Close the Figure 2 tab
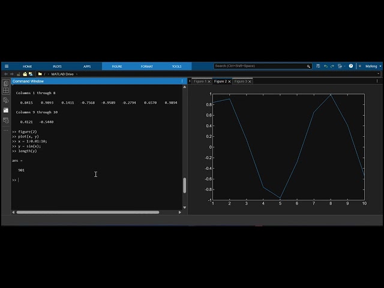Image resolution: width=384 pixels, height=288 pixels. (229, 82)
